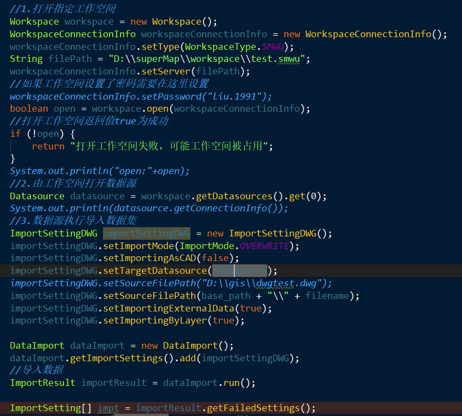Click "boolean" keyword in open declaration

pos(29,109)
